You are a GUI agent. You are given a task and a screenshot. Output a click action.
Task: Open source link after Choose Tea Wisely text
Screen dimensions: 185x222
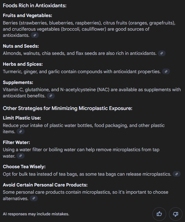click(176, 174)
